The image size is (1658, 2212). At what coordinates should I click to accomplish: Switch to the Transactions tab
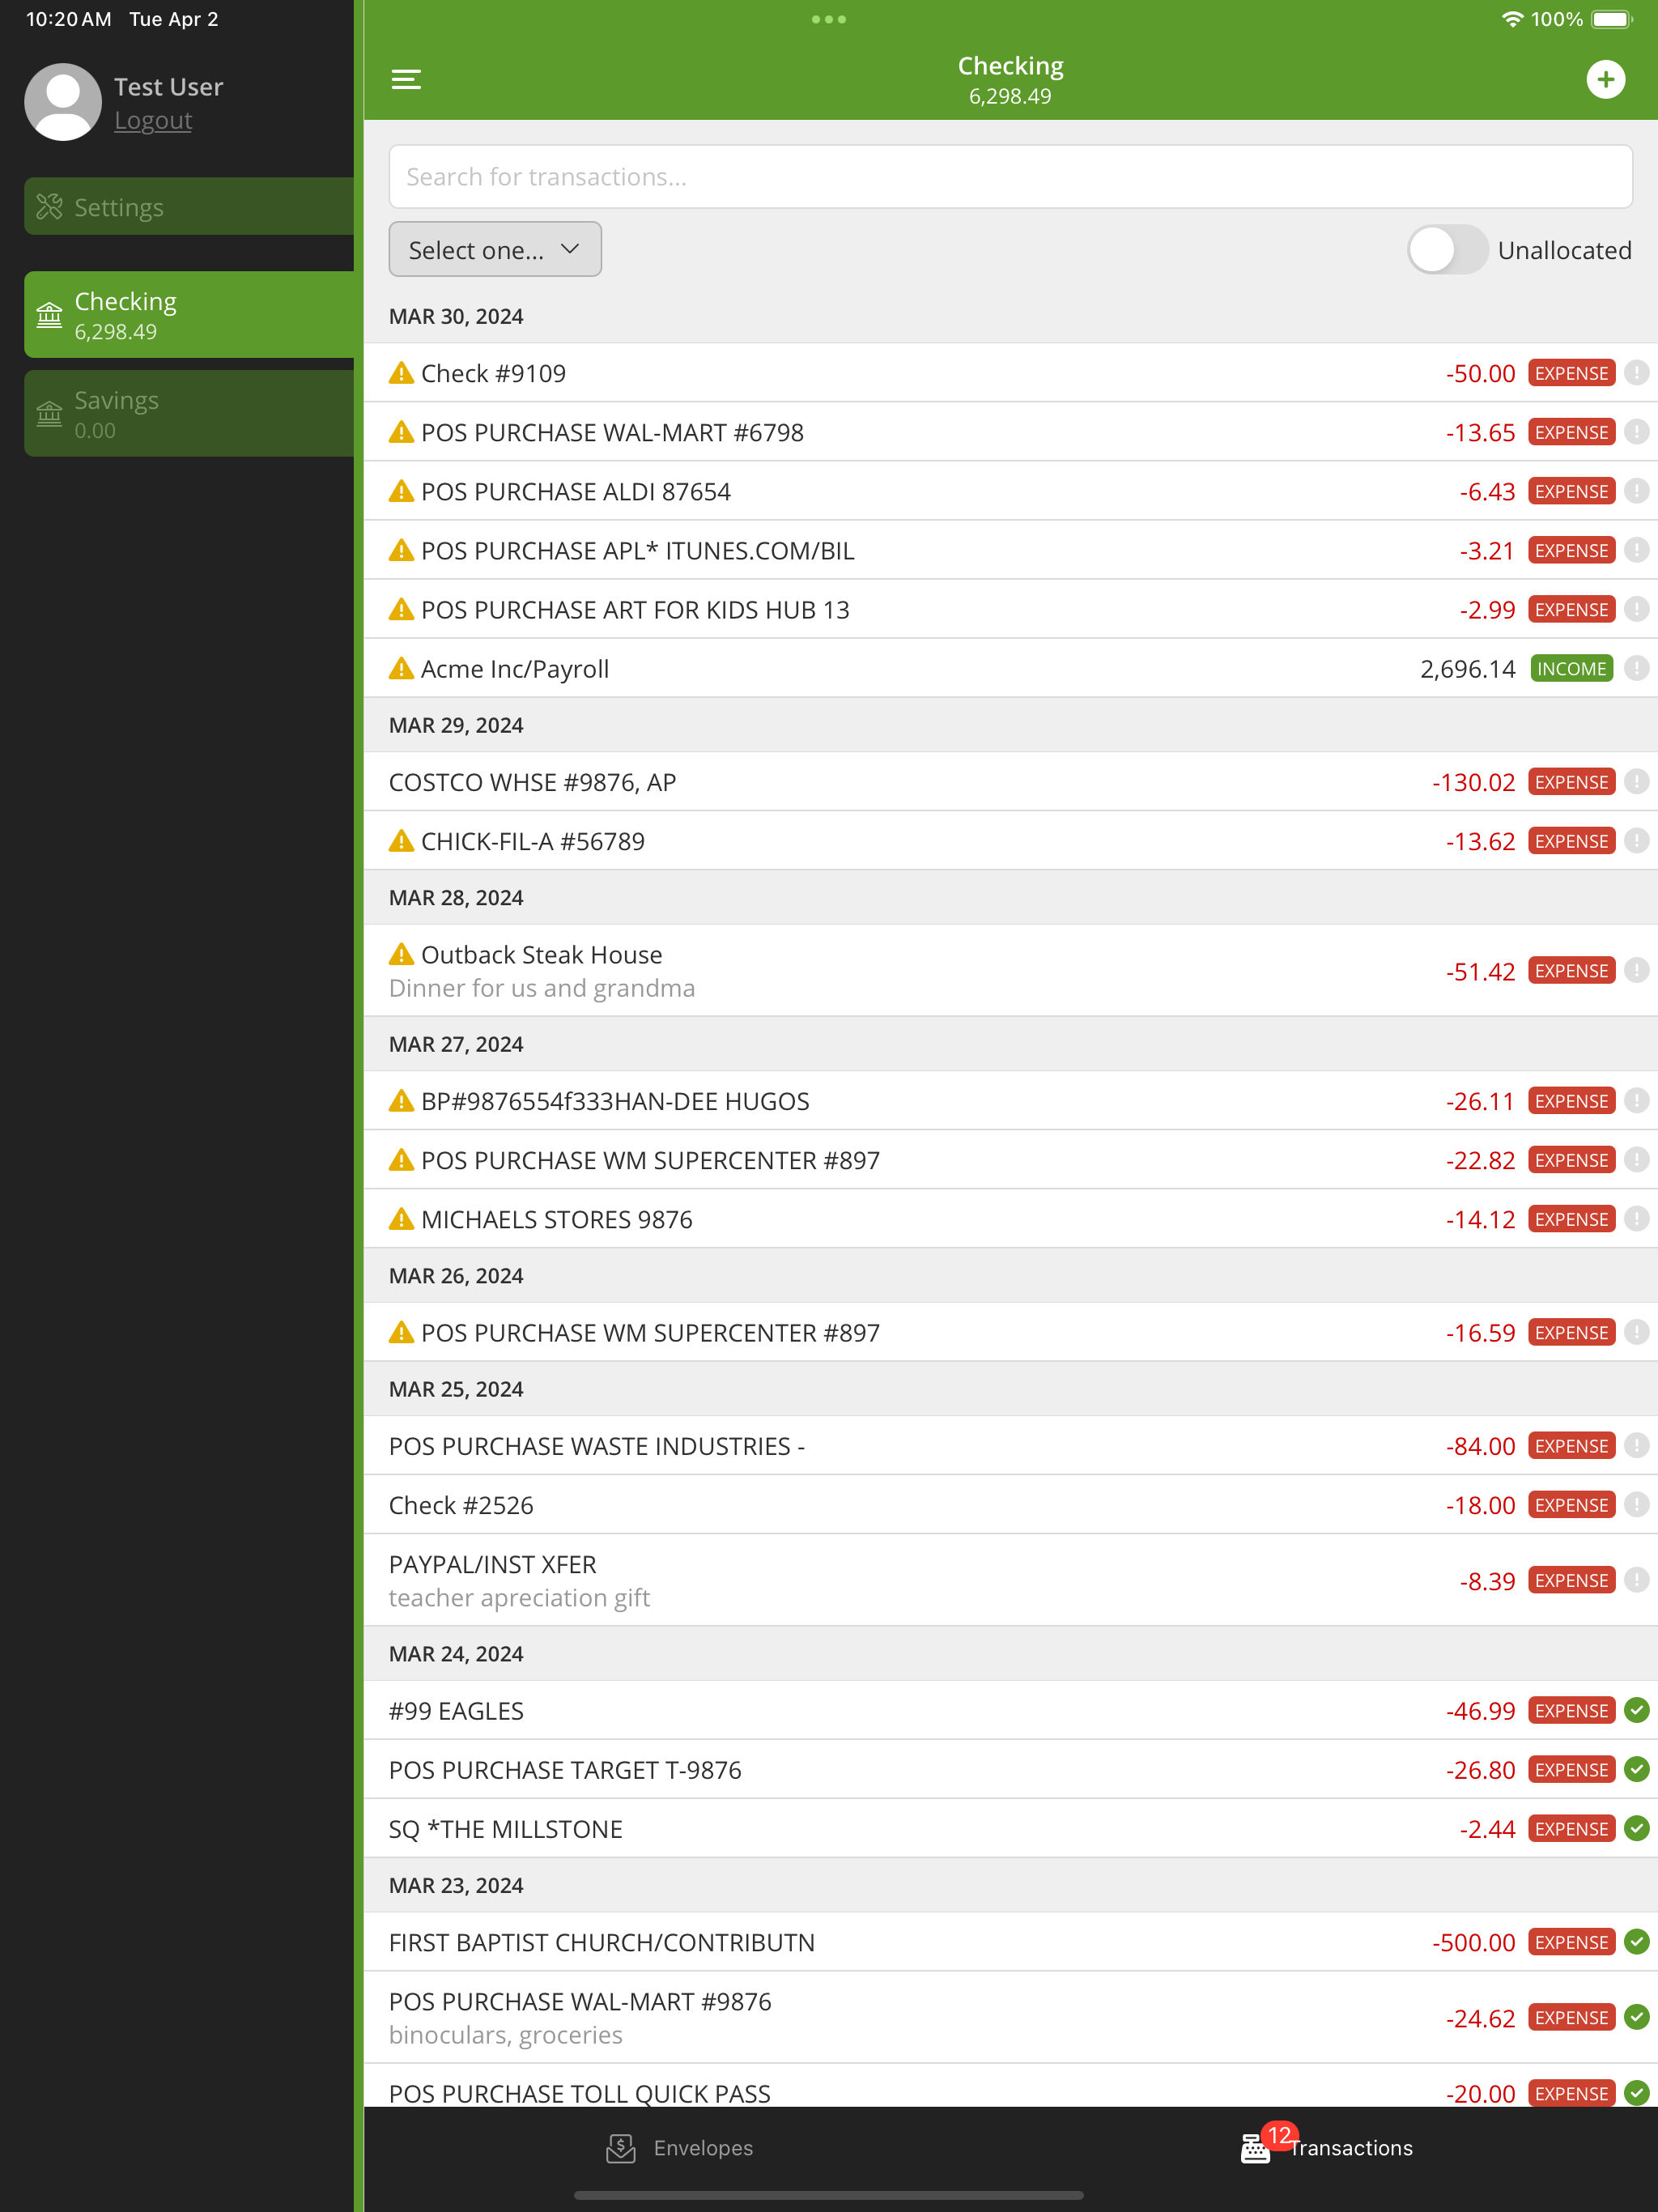pyautogui.click(x=1326, y=2148)
